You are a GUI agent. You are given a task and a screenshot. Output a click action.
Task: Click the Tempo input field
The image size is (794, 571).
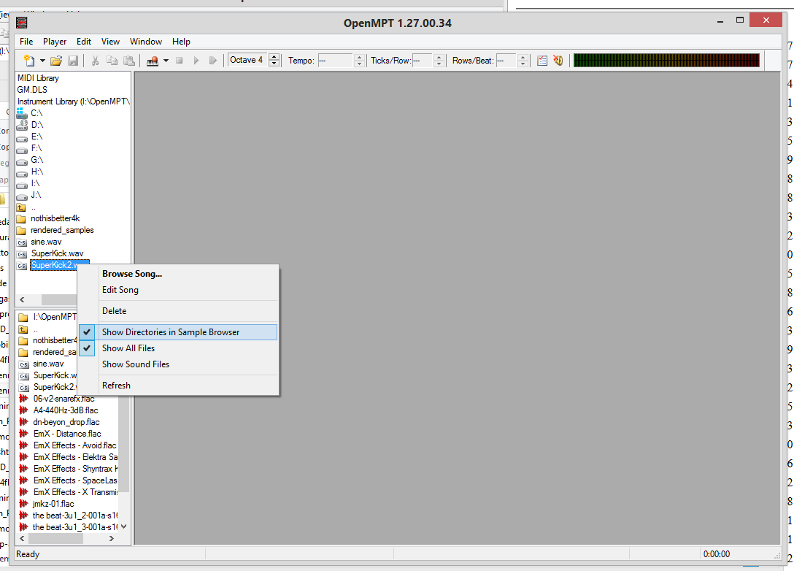(x=335, y=61)
